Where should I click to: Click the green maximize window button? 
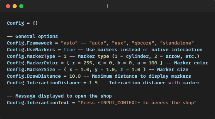click(21, 6)
